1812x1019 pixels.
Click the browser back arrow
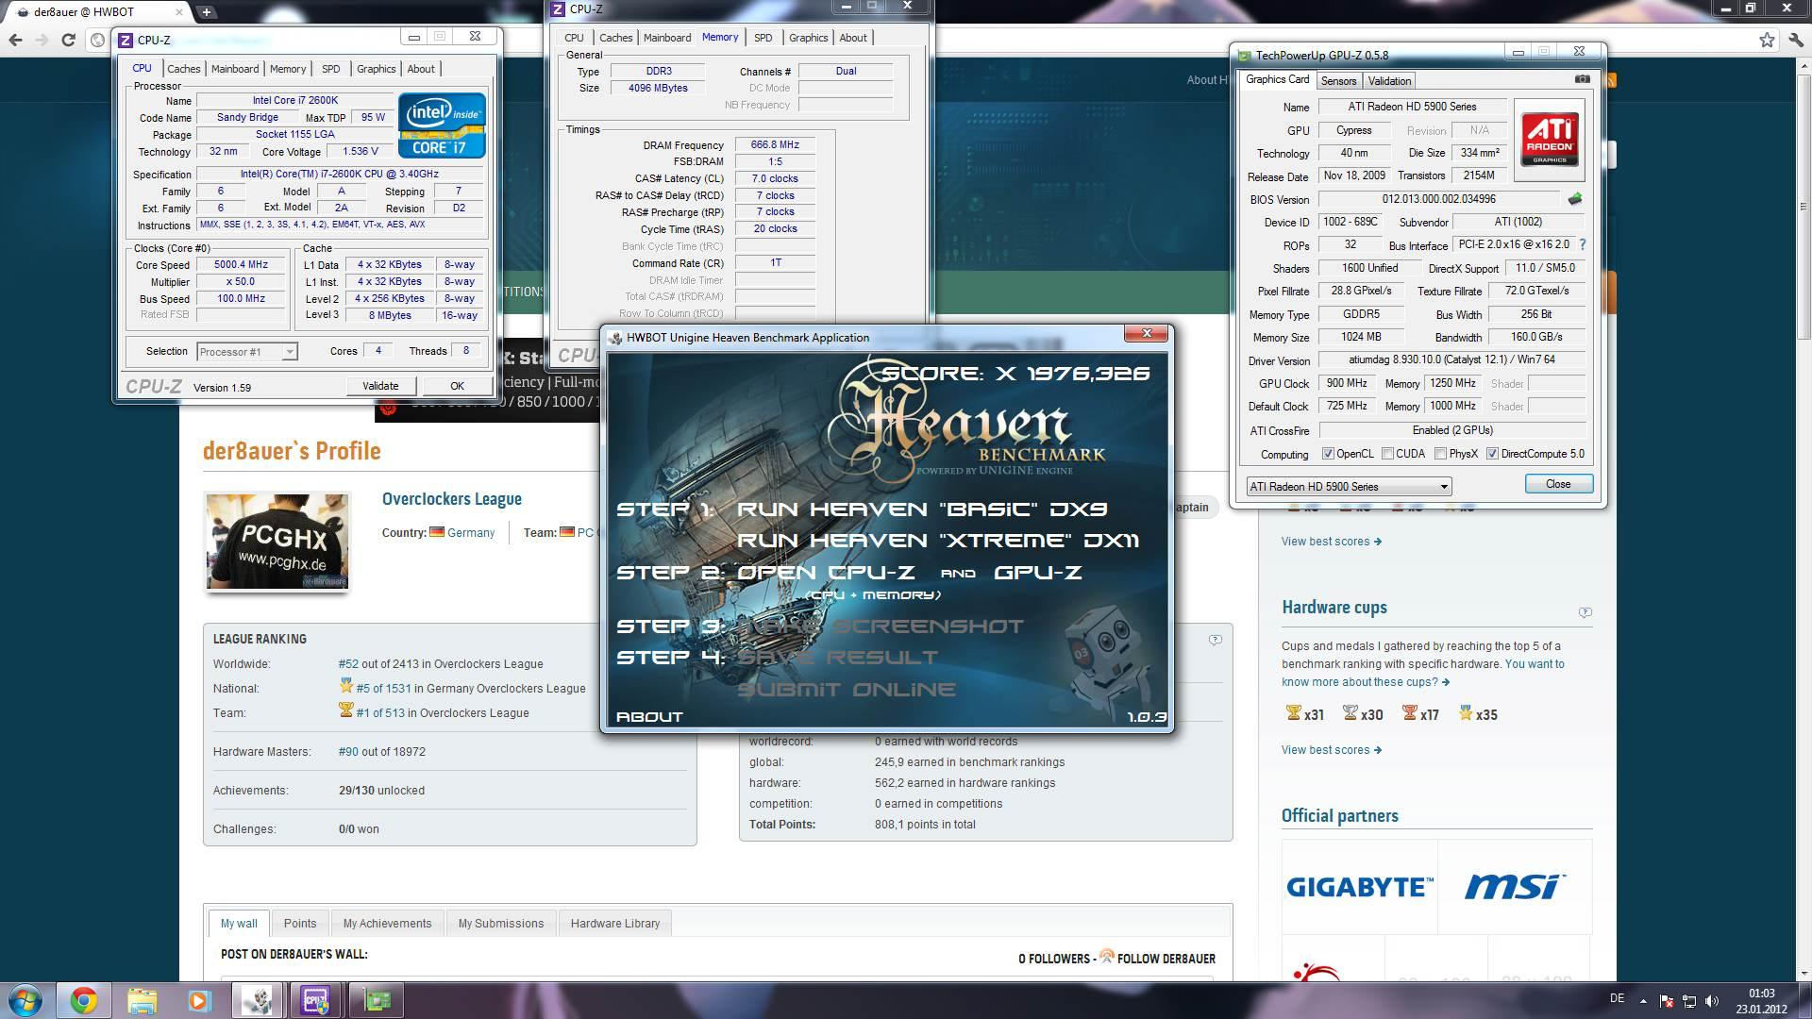click(15, 40)
